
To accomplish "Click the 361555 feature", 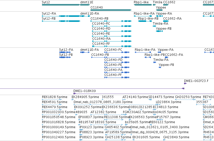I will coord(103,100).
